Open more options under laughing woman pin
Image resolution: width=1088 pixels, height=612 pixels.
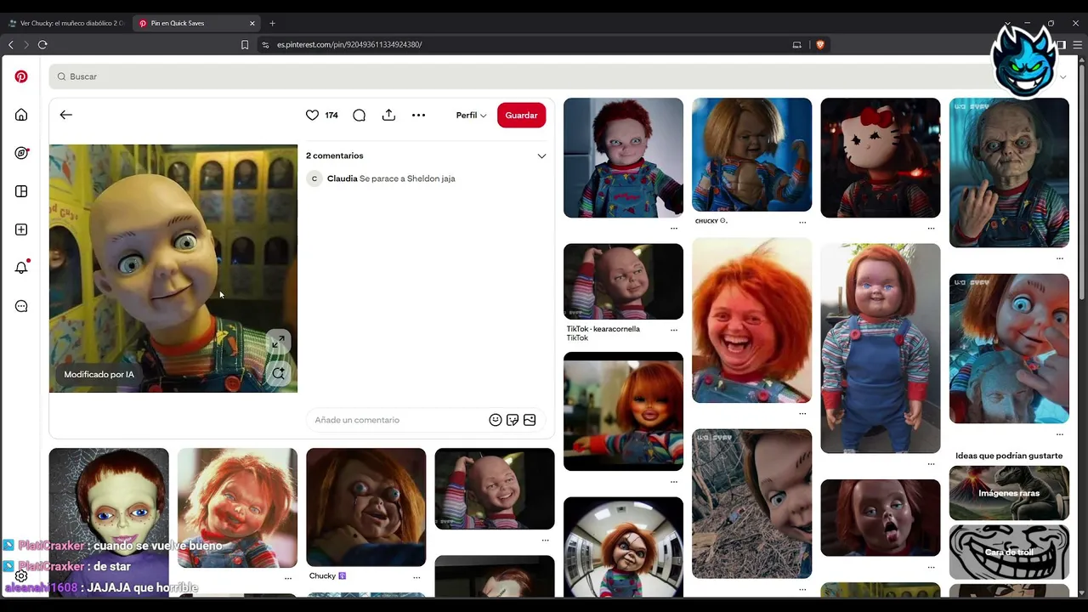click(x=802, y=413)
